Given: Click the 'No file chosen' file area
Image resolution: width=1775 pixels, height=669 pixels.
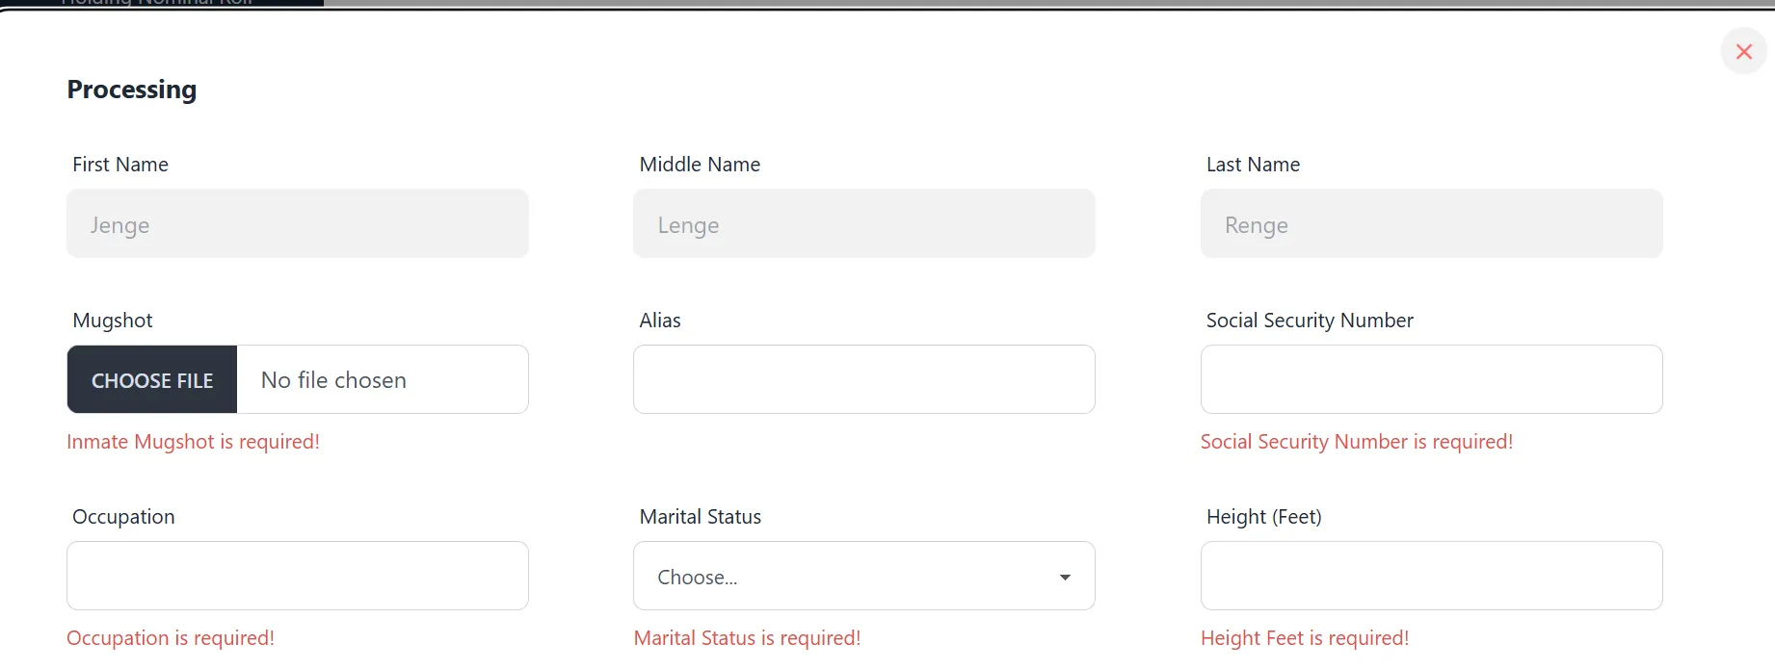Looking at the screenshot, I should [382, 380].
